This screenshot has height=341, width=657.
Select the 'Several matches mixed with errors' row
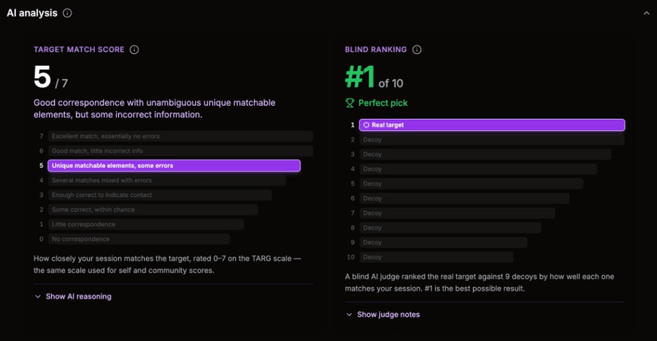[166, 180]
